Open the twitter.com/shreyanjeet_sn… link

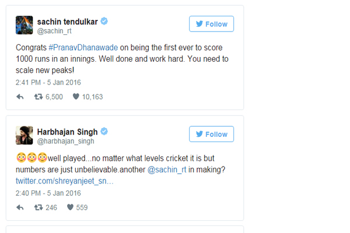(64, 181)
